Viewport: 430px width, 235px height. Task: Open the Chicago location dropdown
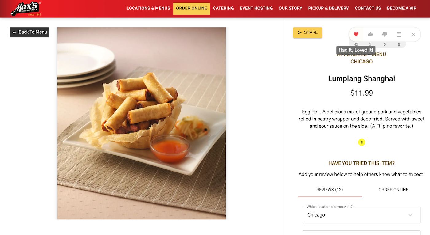pos(362,215)
